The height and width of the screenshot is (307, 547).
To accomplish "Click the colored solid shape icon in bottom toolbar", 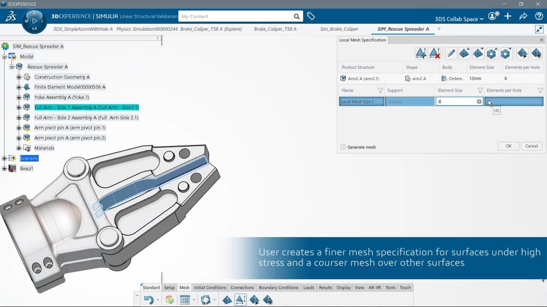I will [x=170, y=300].
